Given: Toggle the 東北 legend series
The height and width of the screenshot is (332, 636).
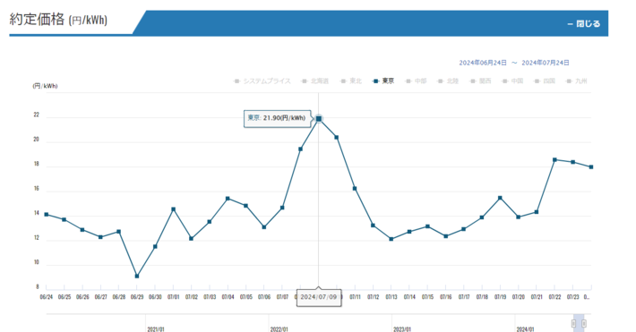Looking at the screenshot, I should 351,81.
